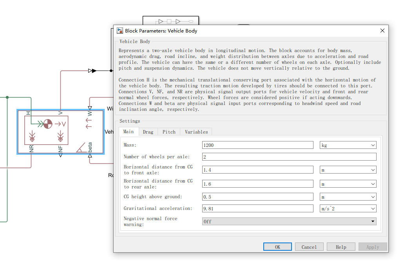Click Number of wheels per axle field
Viewport: 404px width, 266px height.
click(289, 157)
